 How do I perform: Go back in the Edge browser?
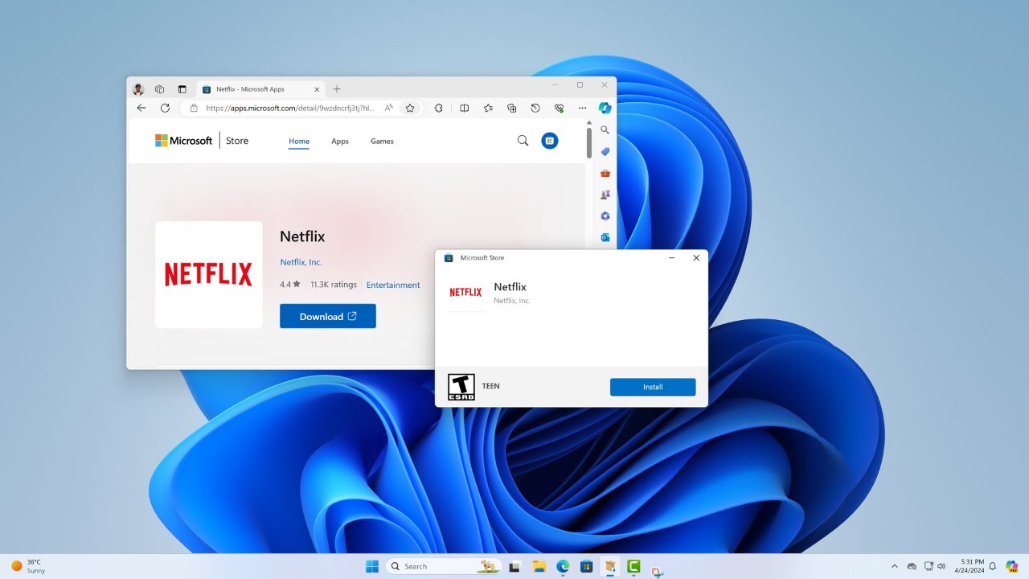tap(141, 108)
